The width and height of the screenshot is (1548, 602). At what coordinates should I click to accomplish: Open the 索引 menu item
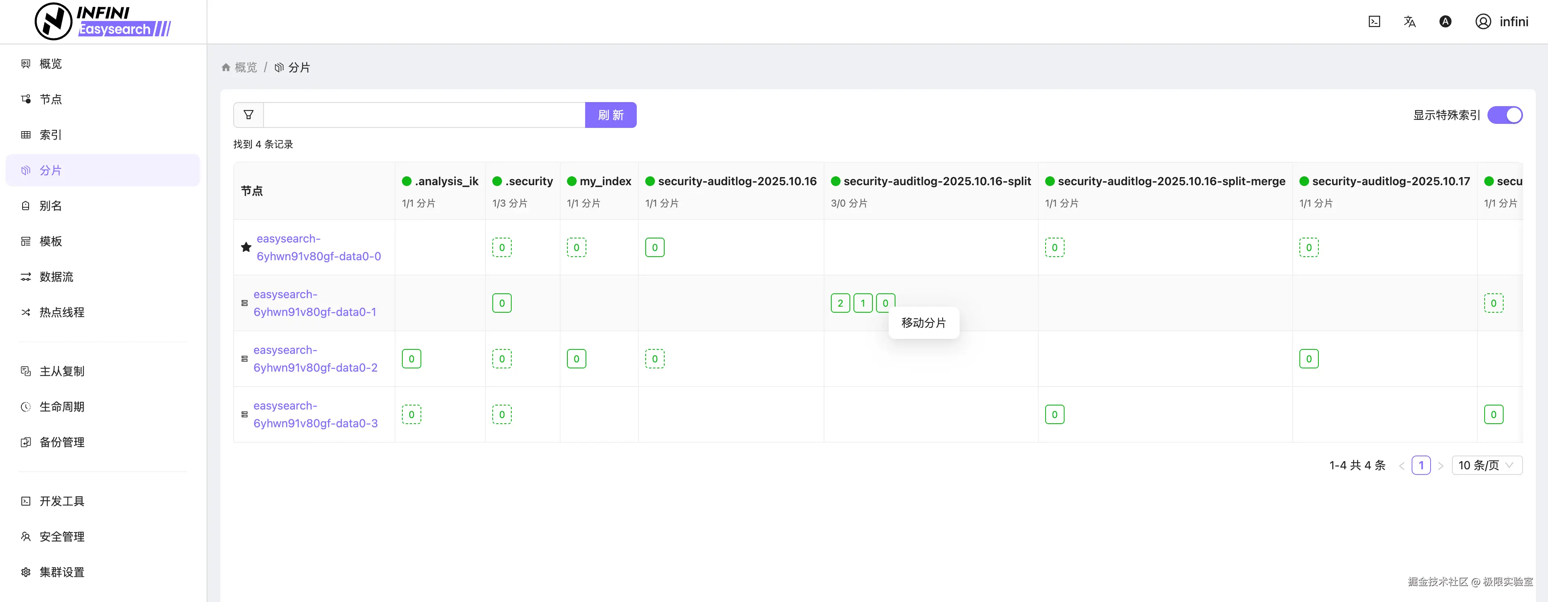point(50,135)
